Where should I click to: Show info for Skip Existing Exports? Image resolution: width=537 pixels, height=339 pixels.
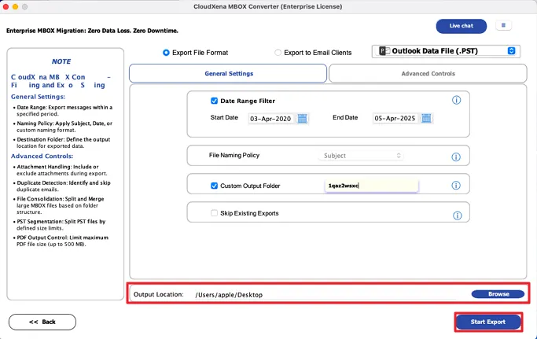point(458,216)
